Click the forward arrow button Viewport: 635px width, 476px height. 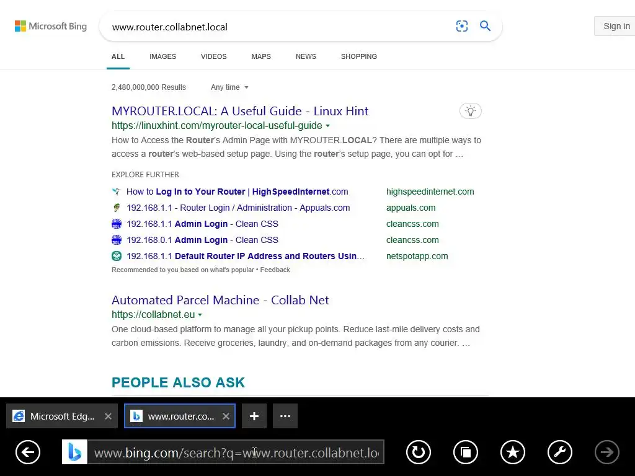606,452
